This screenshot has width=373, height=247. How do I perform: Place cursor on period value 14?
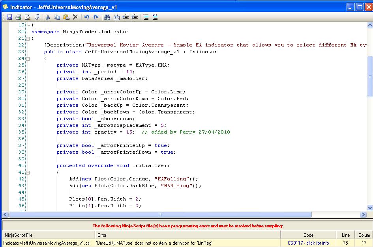tap(129, 72)
